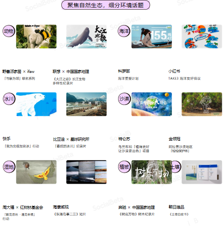This screenshot has width=223, height=226.
Task: Open the TAKE3 stickers thumbnail
Action: point(202,36)
